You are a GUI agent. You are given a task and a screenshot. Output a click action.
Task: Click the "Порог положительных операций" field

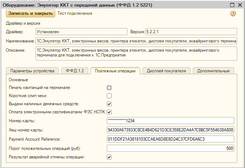click(x=170, y=148)
